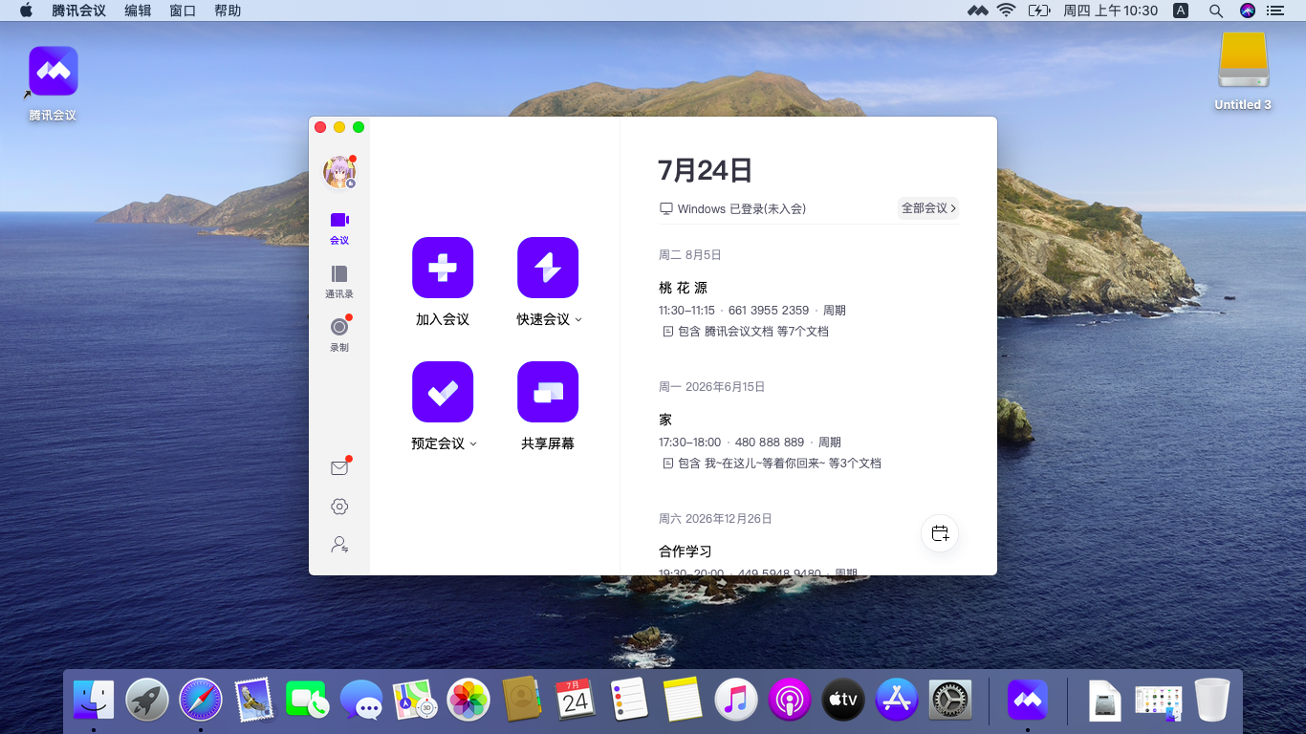Viewport: 1306px width, 734px height.
Task: Open Maps in the Dock
Action: [x=415, y=701]
